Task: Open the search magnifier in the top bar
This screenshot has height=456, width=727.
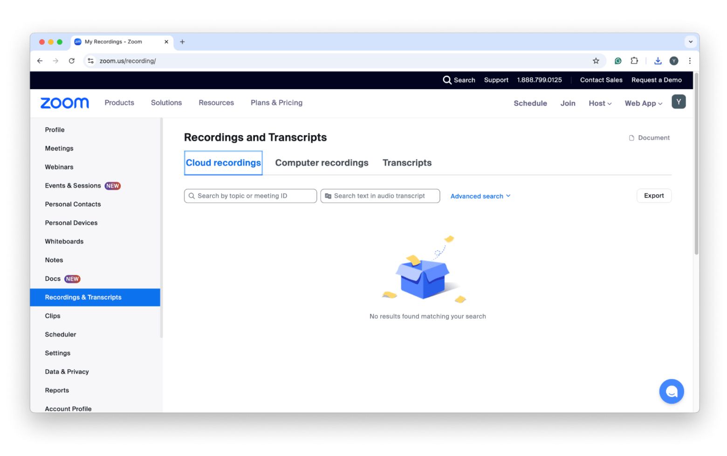Action: pos(447,80)
